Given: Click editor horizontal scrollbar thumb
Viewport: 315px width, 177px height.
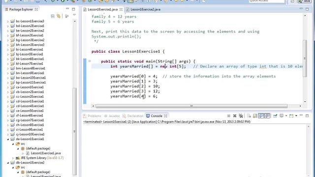Looking at the screenshot, I should tap(191, 106).
